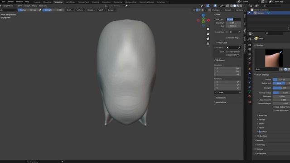The image size is (290, 163).
Task: Open the Particles properties tab icon
Action: point(250,78)
